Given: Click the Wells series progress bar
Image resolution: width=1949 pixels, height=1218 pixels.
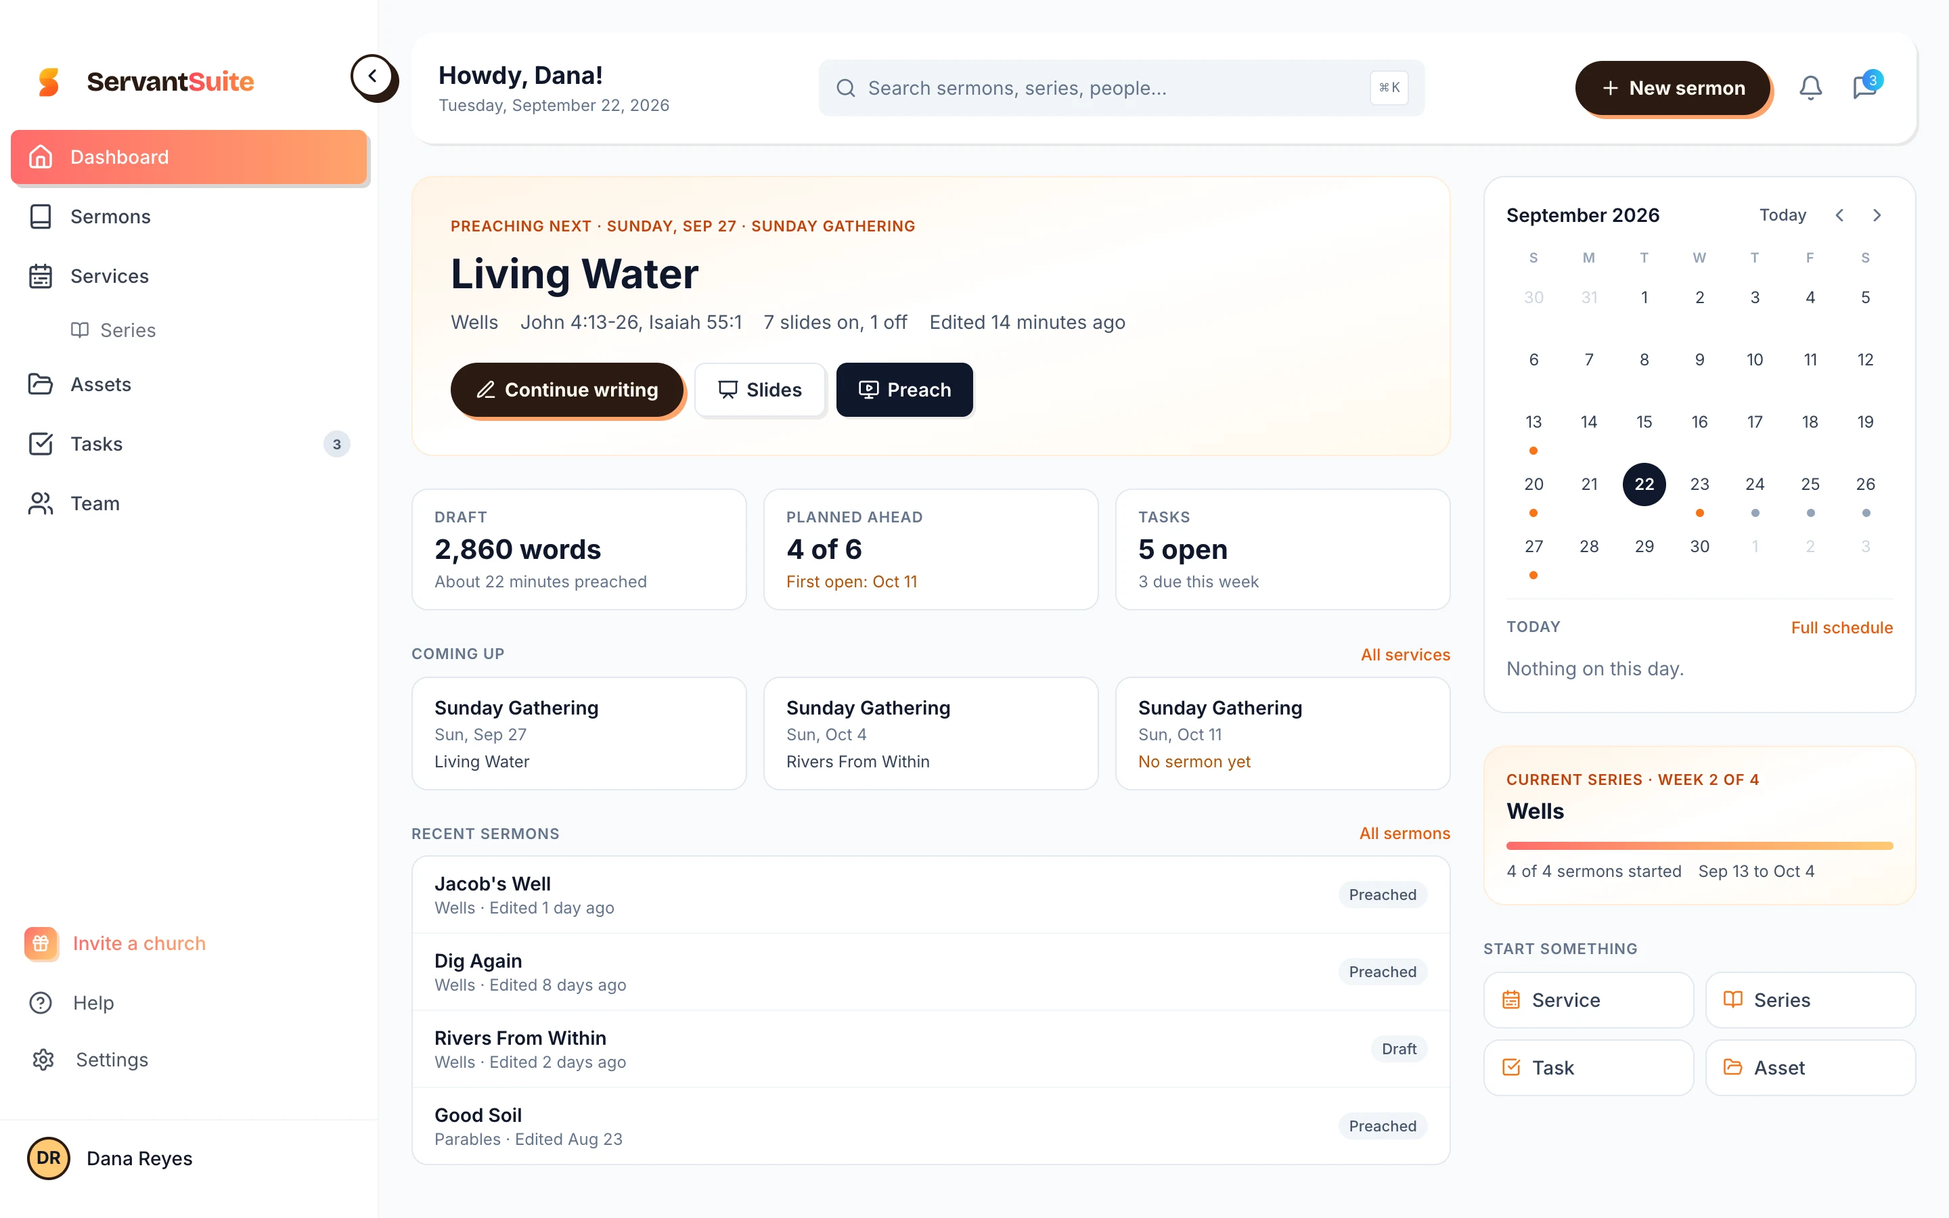Looking at the screenshot, I should 1699,846.
